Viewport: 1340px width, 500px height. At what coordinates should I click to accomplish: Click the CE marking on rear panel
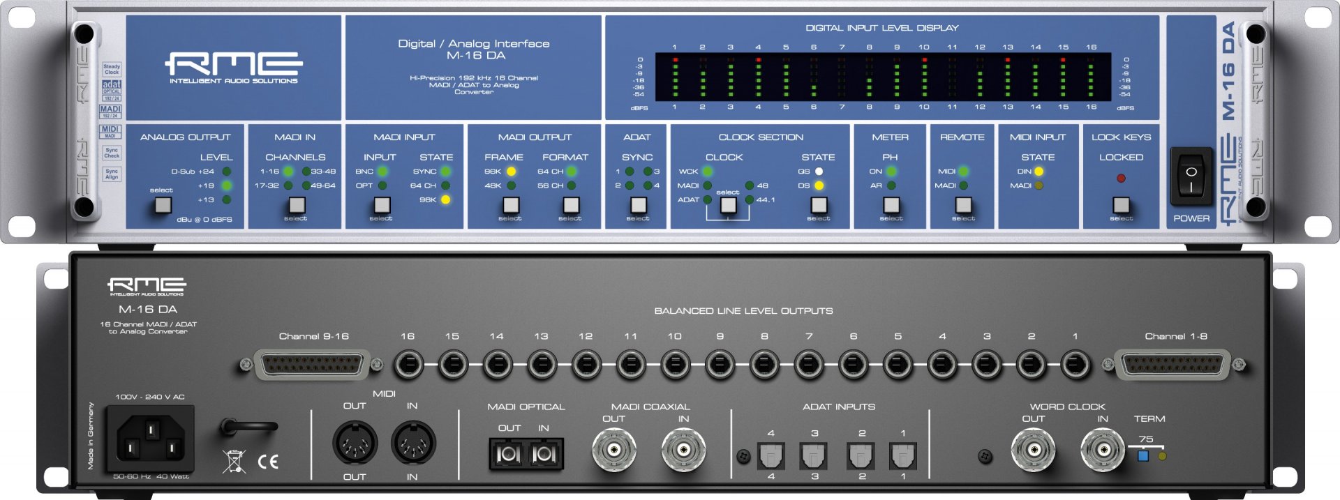click(269, 461)
